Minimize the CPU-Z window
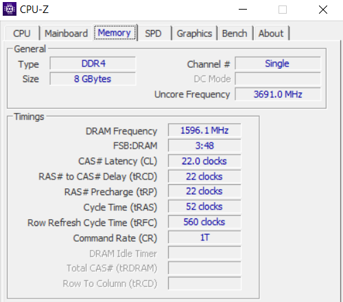343x302 pixels. pos(243,10)
